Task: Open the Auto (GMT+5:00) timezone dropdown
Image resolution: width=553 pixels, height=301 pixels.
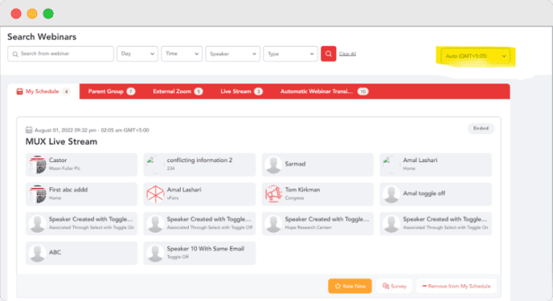Action: (475, 56)
